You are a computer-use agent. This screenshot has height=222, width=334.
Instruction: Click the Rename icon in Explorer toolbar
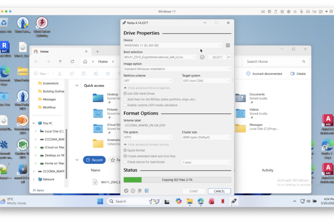96,74
